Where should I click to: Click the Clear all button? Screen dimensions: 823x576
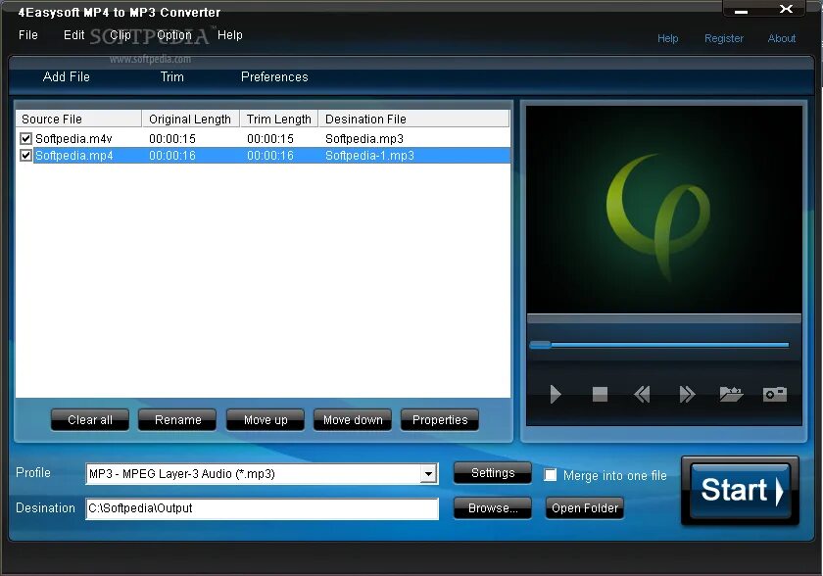(x=90, y=419)
